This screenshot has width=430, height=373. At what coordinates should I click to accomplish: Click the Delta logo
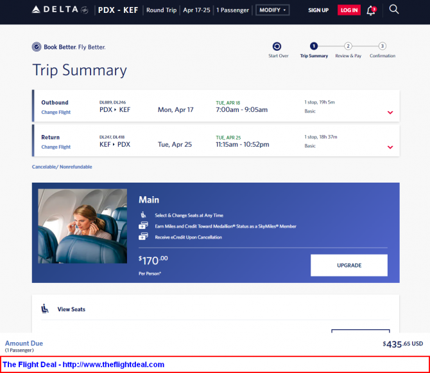tap(60, 10)
